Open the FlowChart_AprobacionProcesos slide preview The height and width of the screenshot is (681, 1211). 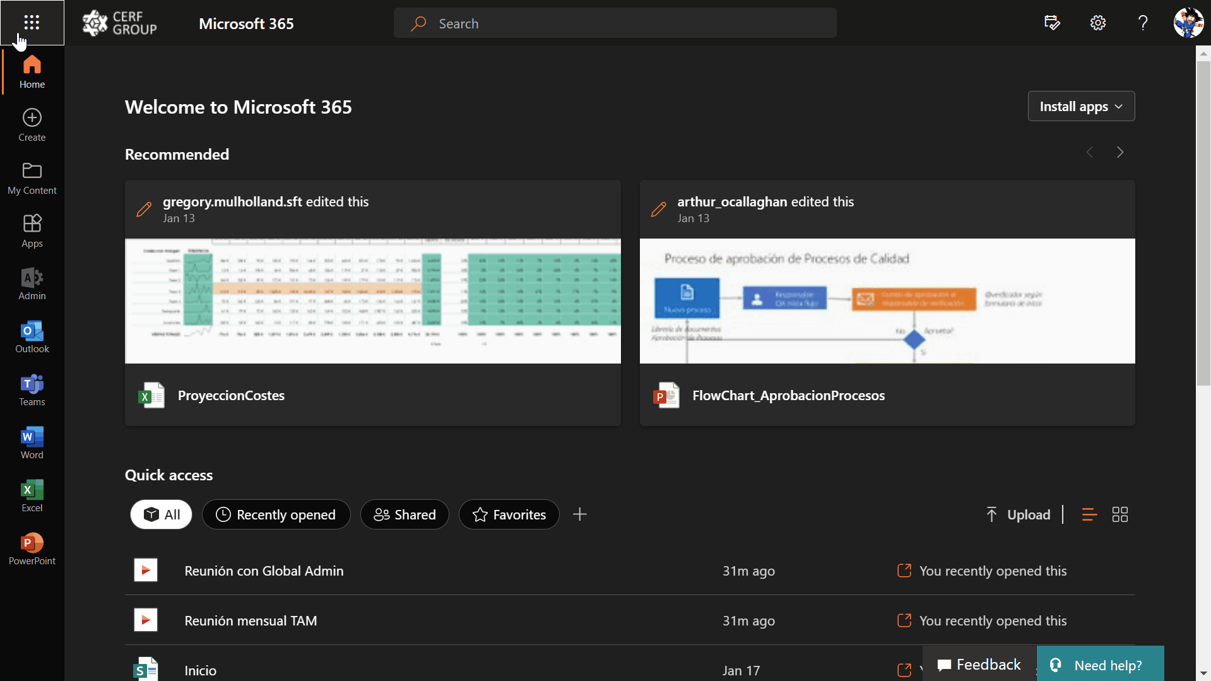click(887, 300)
